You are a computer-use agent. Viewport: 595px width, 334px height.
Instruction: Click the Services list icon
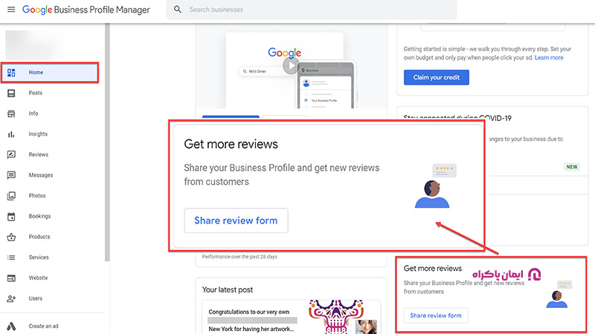pyautogui.click(x=11, y=258)
